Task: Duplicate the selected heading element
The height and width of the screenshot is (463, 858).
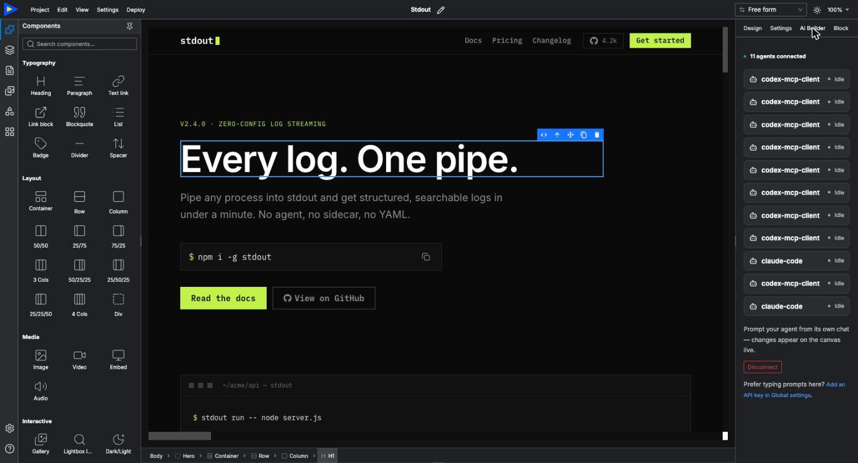Action: [583, 135]
